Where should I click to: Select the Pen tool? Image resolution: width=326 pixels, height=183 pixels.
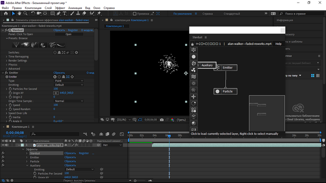tap(59, 14)
